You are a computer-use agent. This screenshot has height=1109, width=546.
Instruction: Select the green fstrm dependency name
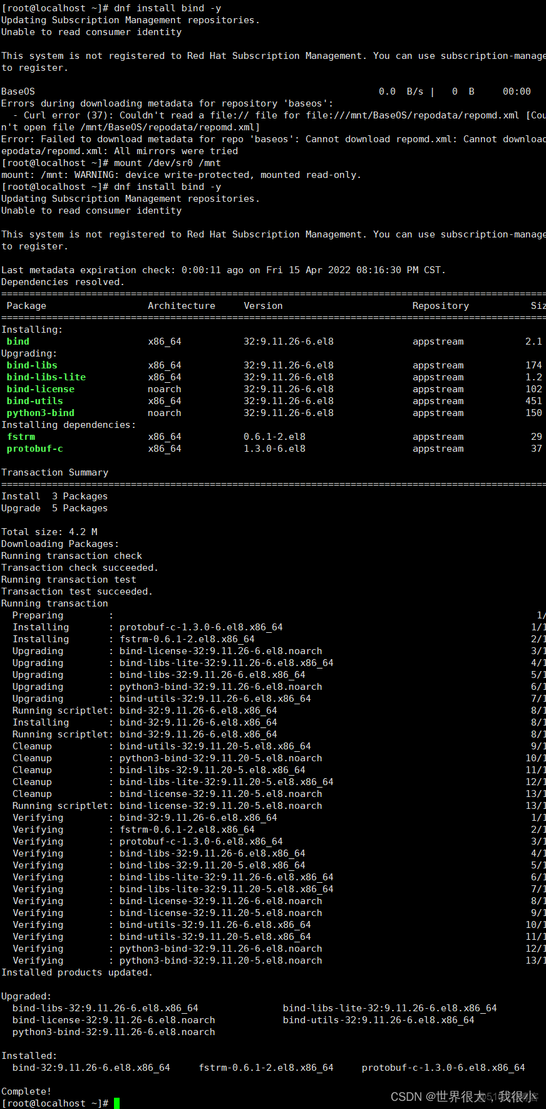(x=21, y=437)
